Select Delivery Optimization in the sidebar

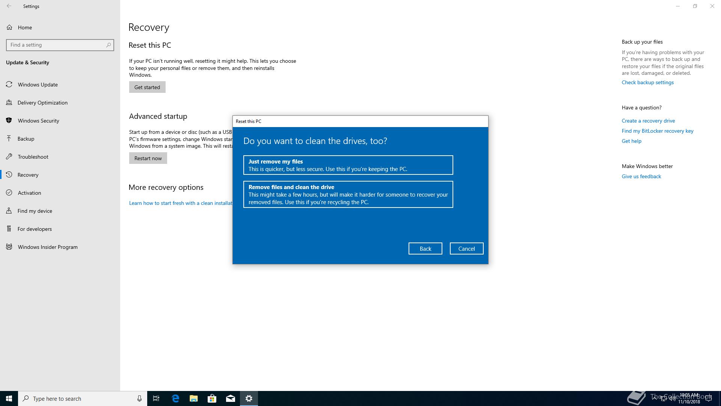(x=60, y=103)
